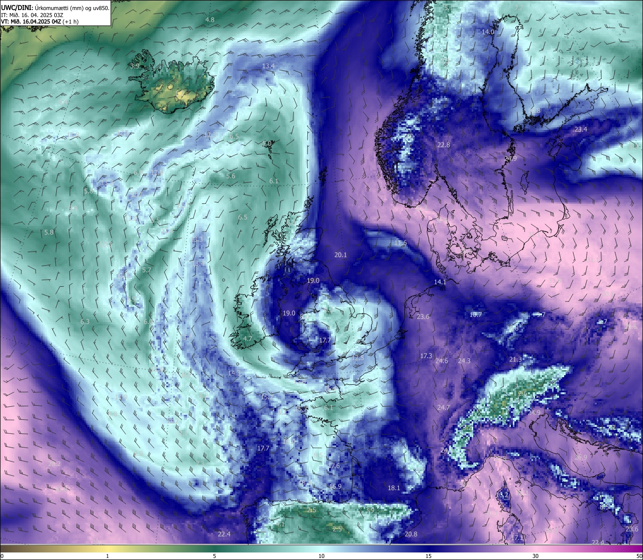Click the 10.7 value over Germany
This screenshot has width=643, height=560.
pos(476,314)
